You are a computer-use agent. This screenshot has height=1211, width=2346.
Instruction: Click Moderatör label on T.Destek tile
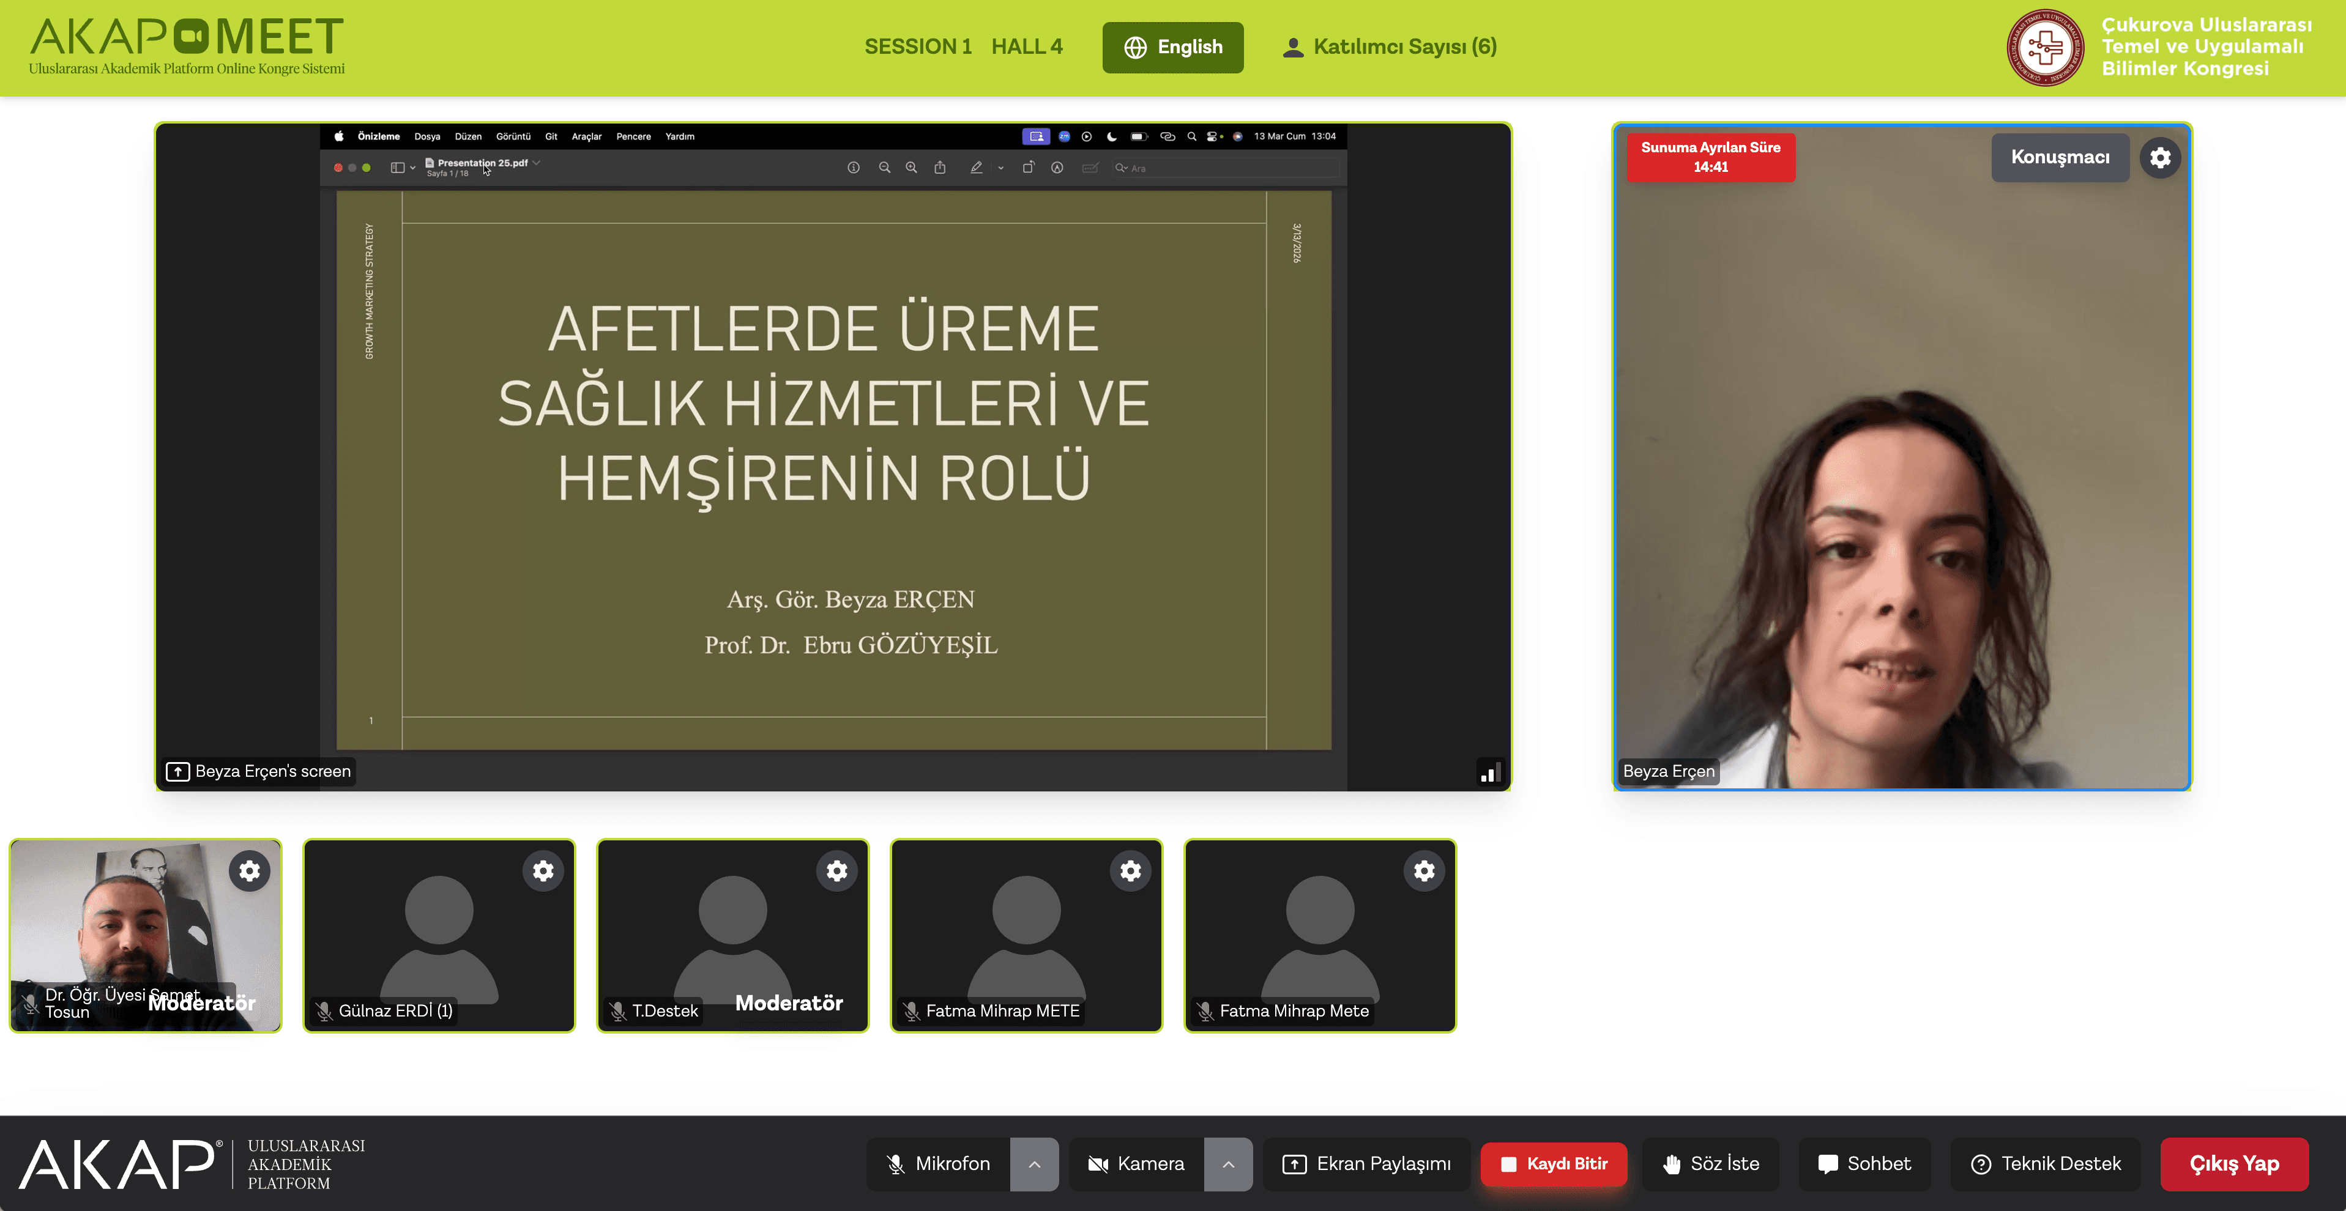(789, 1004)
